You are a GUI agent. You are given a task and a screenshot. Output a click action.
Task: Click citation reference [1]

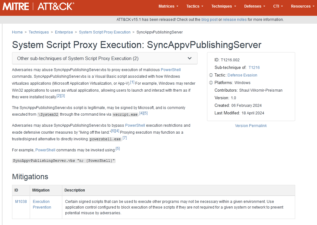[132, 82]
